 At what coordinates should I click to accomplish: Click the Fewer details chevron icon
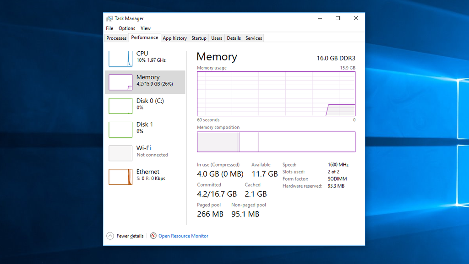pyautogui.click(x=110, y=236)
